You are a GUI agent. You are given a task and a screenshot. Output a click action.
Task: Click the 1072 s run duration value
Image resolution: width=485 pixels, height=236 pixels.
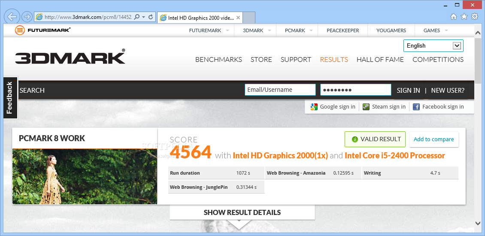point(243,173)
